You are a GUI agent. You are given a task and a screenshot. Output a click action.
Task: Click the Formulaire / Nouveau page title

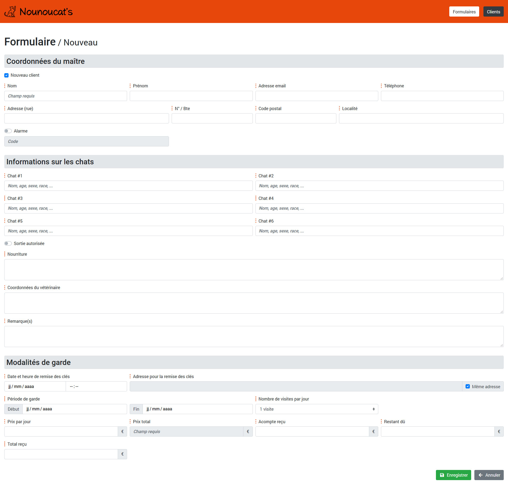click(51, 42)
